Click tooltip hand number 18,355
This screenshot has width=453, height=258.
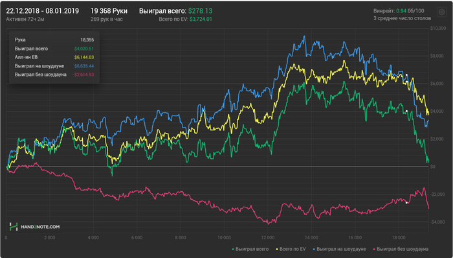coord(87,40)
